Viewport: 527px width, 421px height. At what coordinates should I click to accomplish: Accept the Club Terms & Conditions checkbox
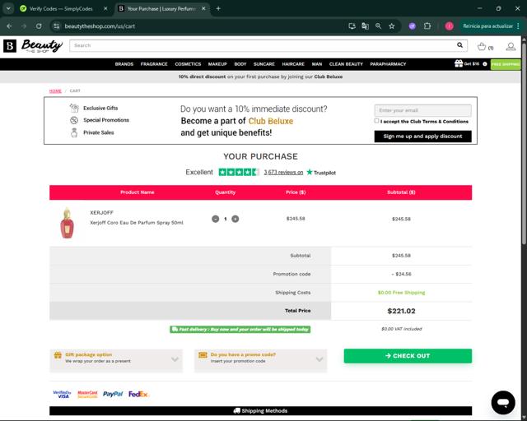coord(376,121)
